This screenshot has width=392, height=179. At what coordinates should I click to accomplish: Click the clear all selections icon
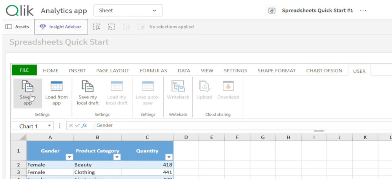[141, 27]
